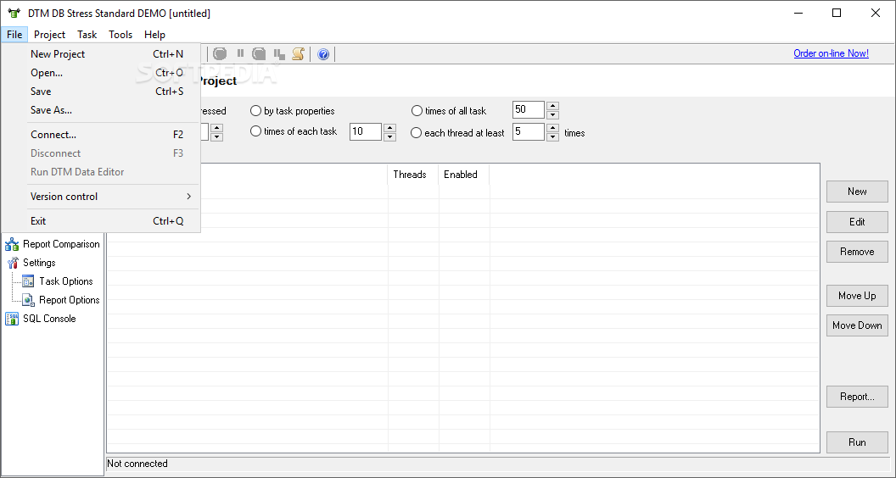Expand the Version control submenu arrow
Screen dimensions: 896x478
(188, 197)
